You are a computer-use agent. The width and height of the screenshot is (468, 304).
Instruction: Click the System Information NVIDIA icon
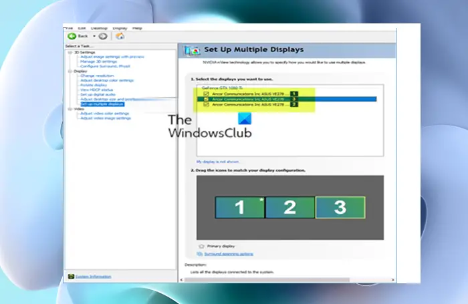tap(71, 277)
